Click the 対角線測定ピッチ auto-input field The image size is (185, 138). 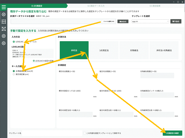157,95
